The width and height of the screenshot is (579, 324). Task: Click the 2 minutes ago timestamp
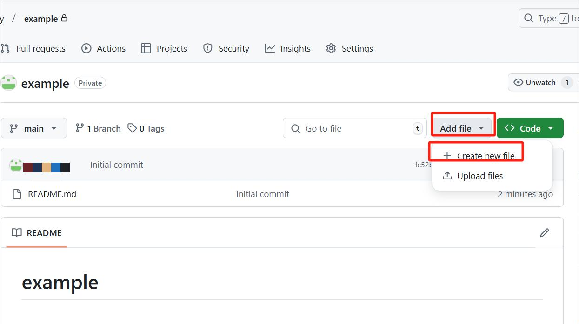(x=525, y=194)
